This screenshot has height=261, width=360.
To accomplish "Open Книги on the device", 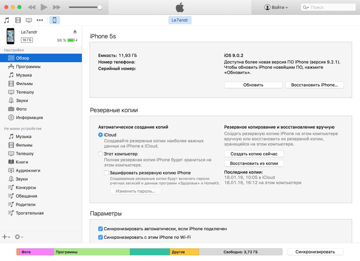I will (41, 162).
